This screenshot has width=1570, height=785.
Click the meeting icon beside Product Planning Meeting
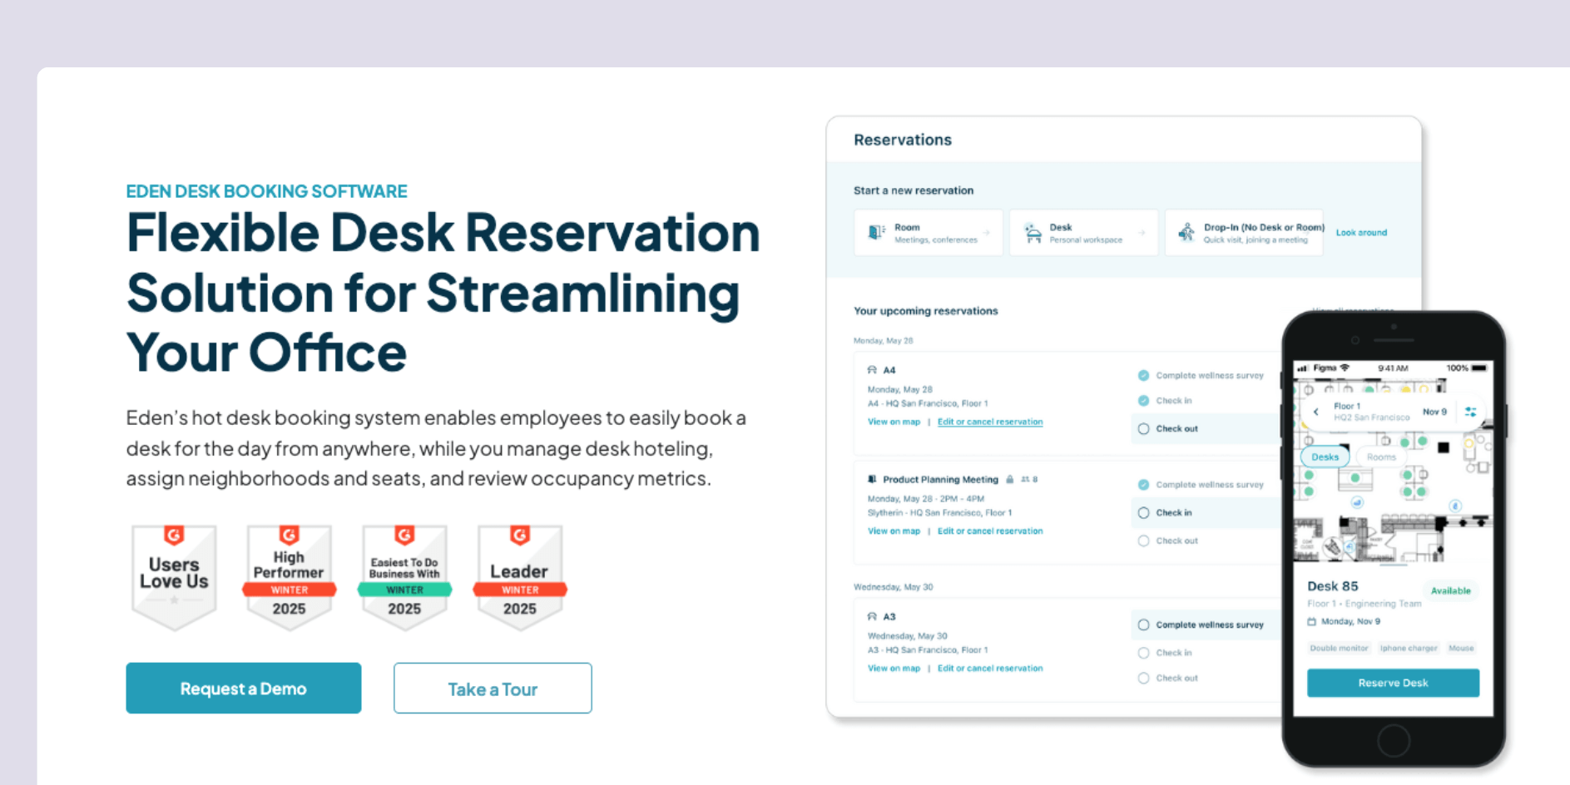tap(871, 479)
